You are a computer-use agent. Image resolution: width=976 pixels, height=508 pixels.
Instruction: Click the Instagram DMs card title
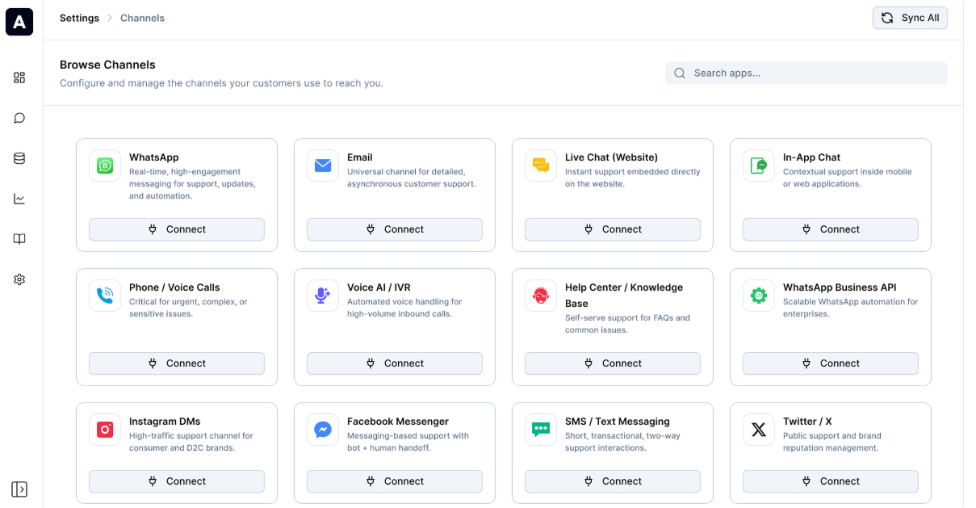point(165,422)
